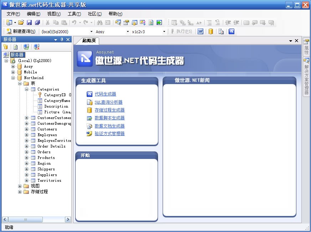Click the disconnect server icon with red X
311x232 pixels.
(36, 47)
